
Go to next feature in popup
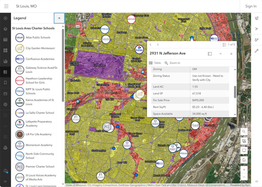point(158,45)
